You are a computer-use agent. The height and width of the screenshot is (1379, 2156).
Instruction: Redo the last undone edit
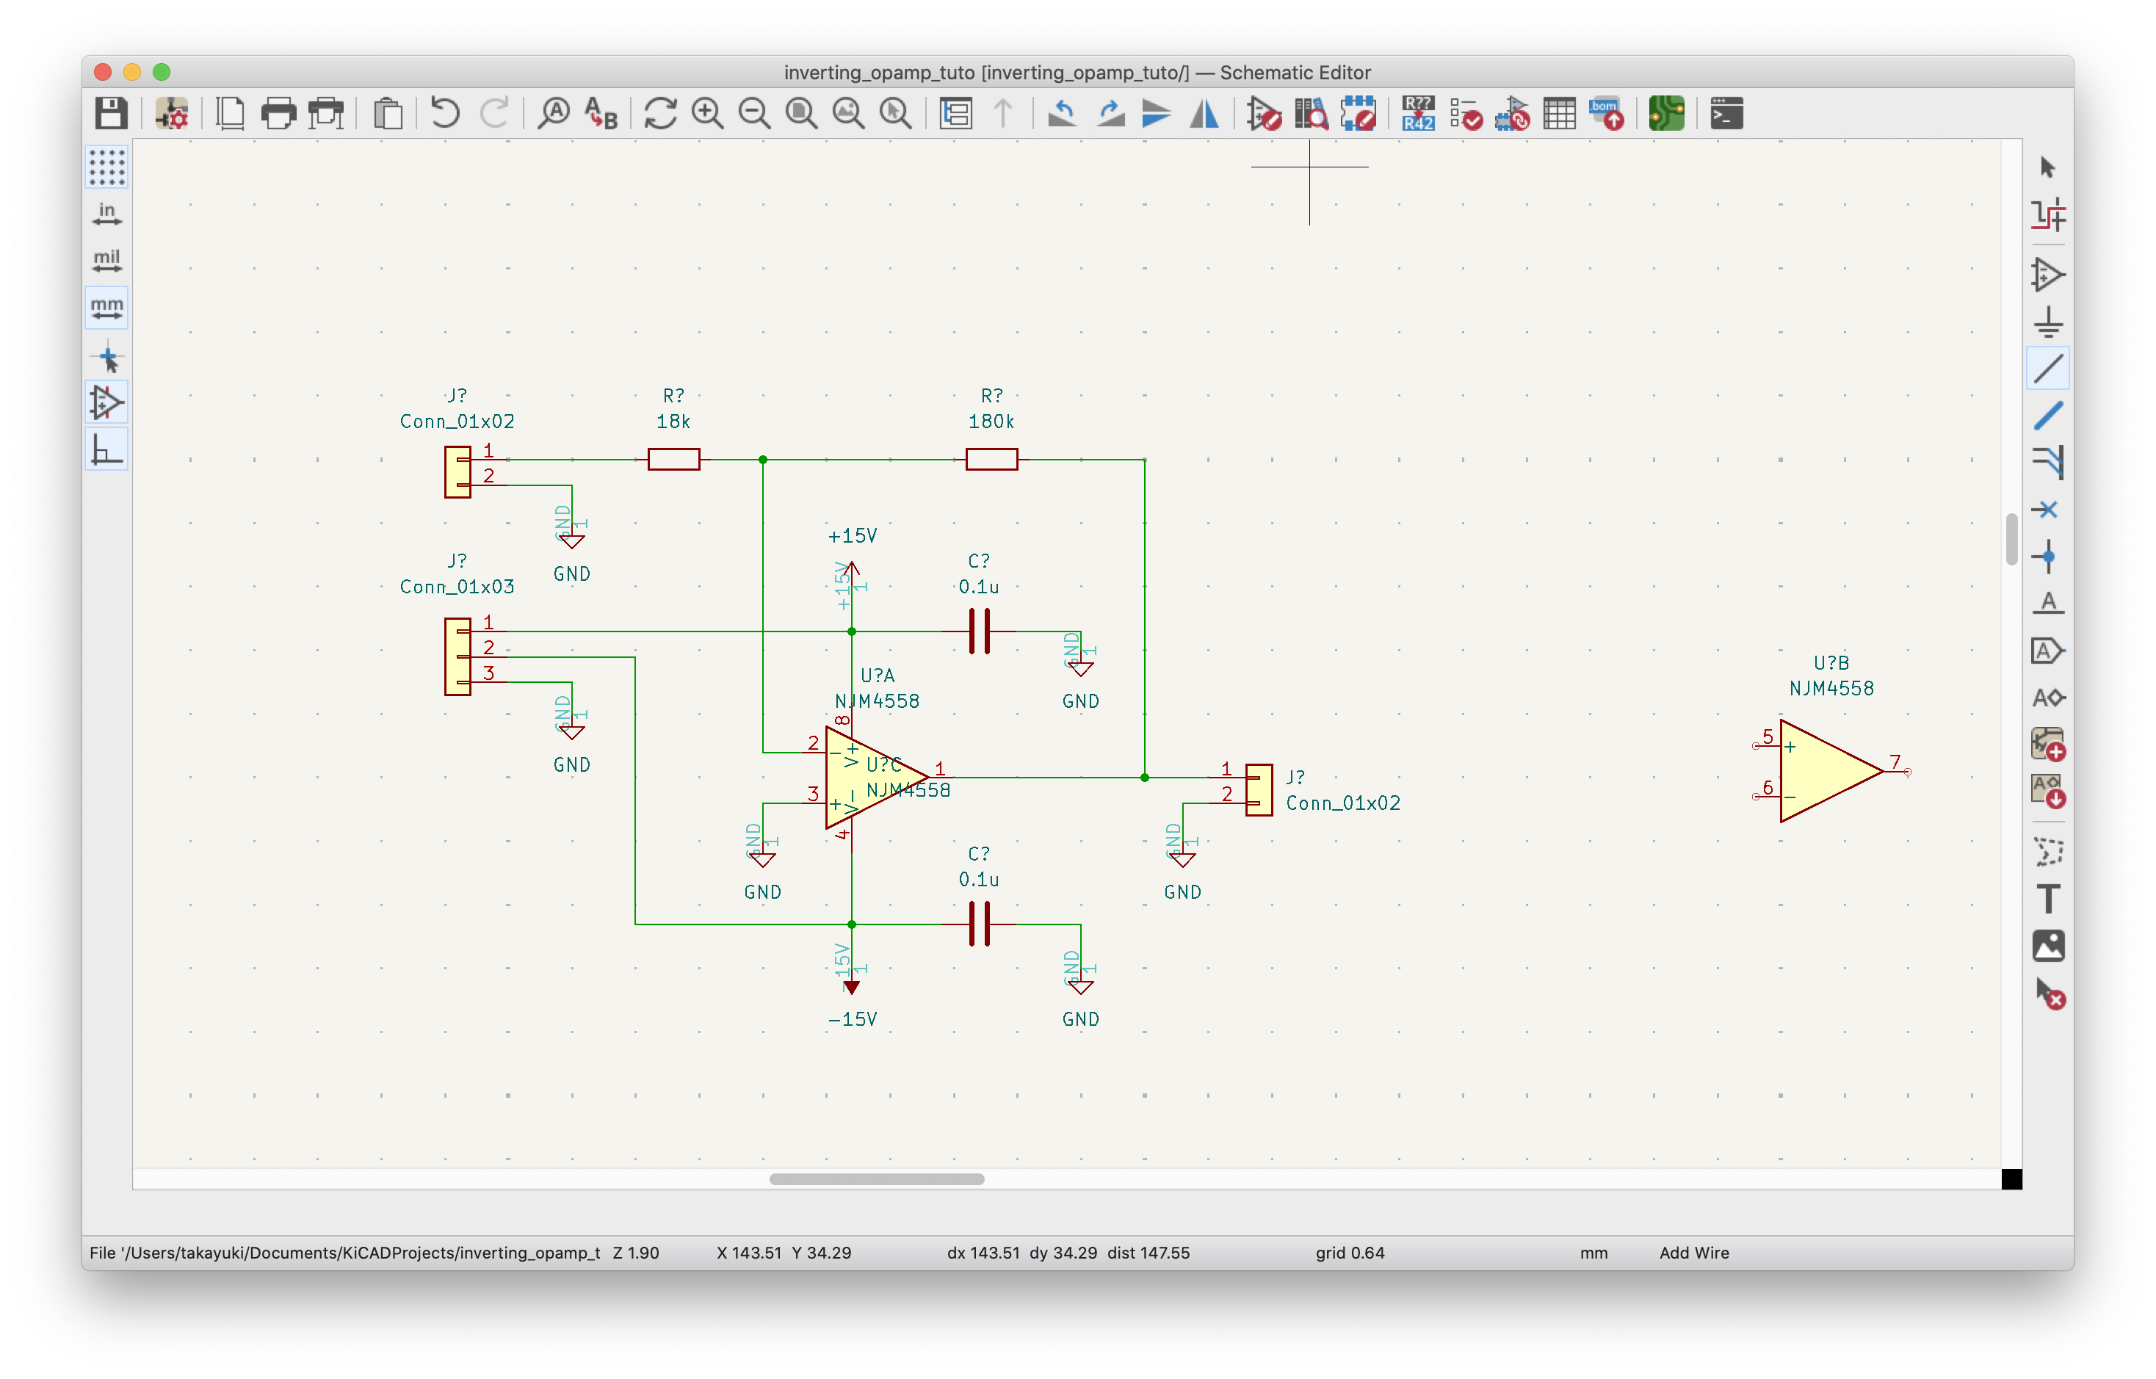point(493,114)
